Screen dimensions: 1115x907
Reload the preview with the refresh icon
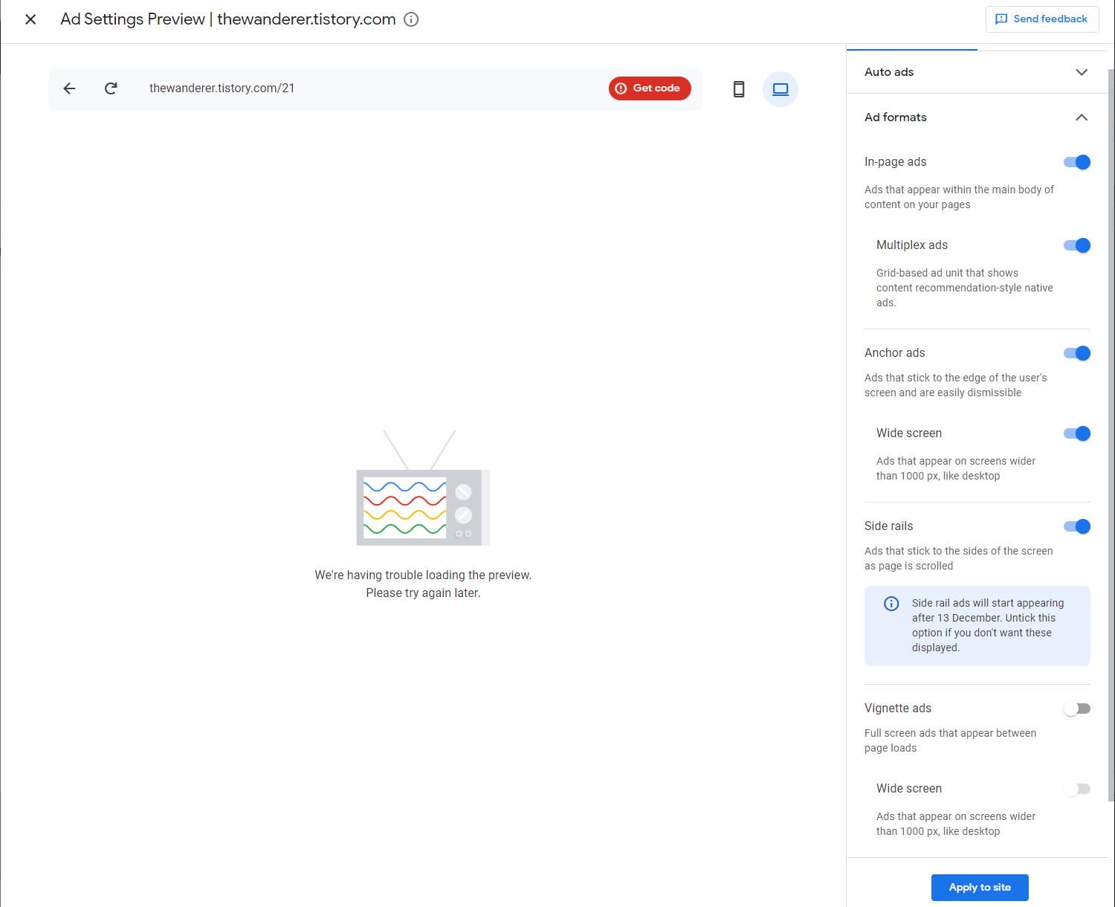pyautogui.click(x=111, y=88)
